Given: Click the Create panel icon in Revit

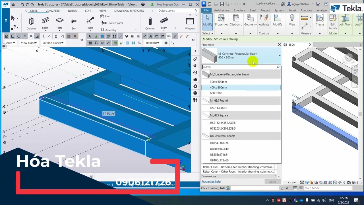Looking at the screenshot, I should (320, 20).
